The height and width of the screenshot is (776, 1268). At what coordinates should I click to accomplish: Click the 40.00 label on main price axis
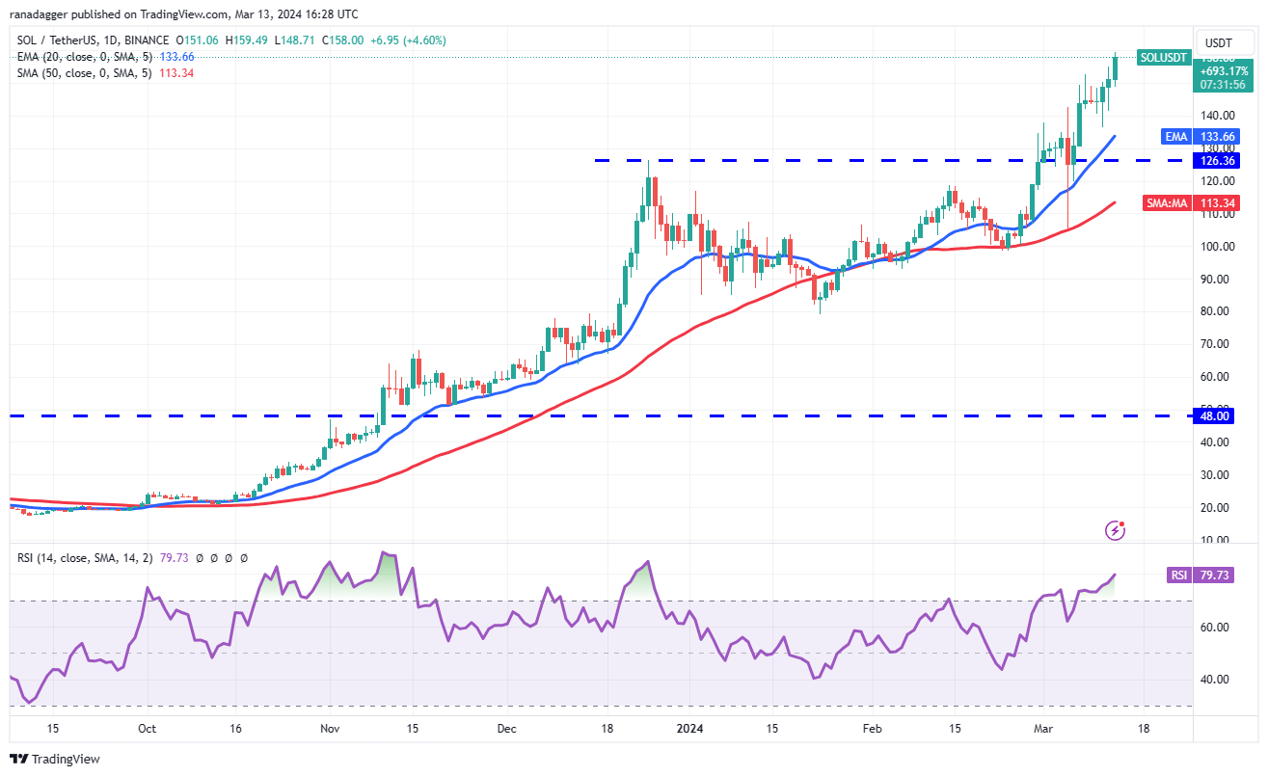click(1214, 442)
